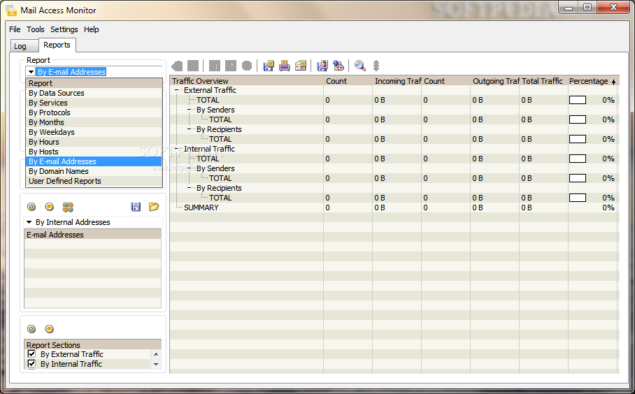Click the E-mail Addresses list header
Screen dimensions: 635x394
[x=93, y=235]
